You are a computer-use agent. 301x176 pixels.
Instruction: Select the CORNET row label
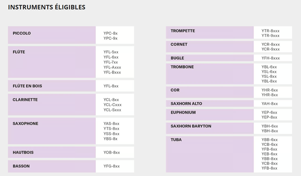(x=179, y=45)
